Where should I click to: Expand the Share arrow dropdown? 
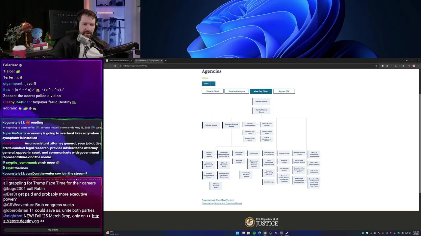click(x=213, y=84)
